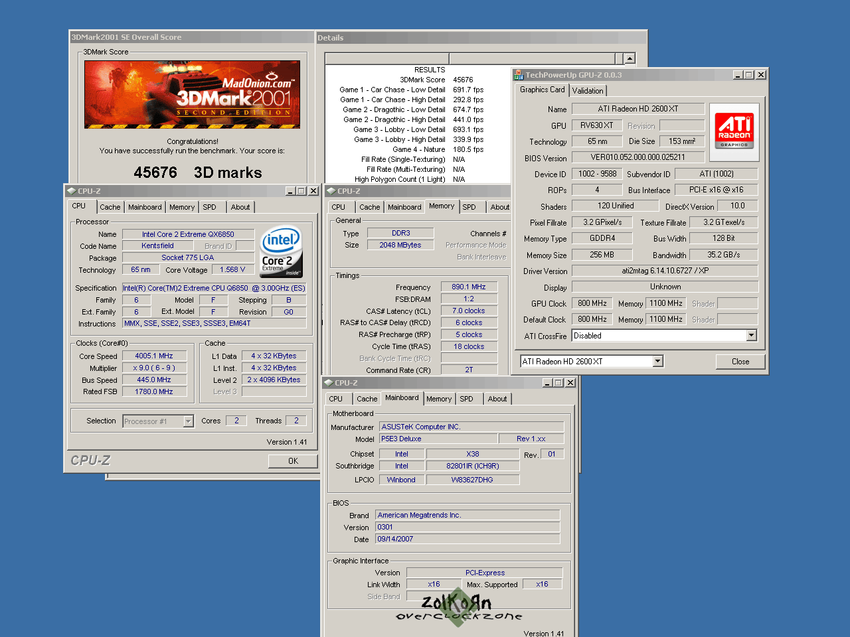Viewport: 850px width, 637px height.
Task: Click the 3DMark Score 45676 result line
Action: [x=436, y=80]
